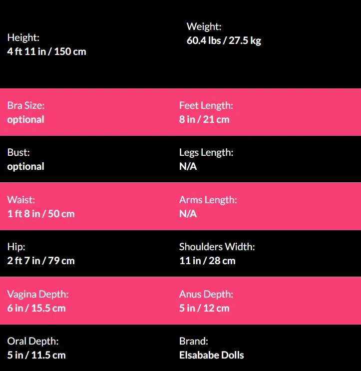This screenshot has height=371, width=361.
Task: Click the Shoulders Width label
Action: (x=217, y=247)
